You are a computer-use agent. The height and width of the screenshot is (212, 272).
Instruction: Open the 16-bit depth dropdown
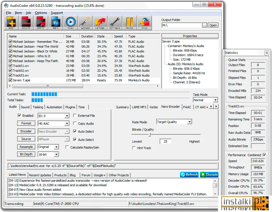coord(56,154)
